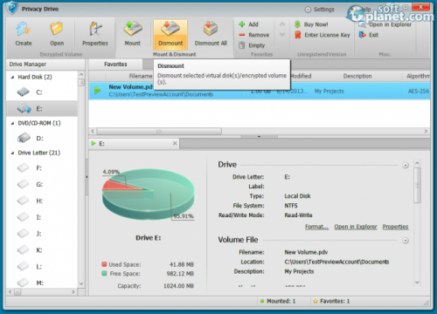The image size is (437, 314).
Task: Select drive letter I:
Action: [x=42, y=217]
